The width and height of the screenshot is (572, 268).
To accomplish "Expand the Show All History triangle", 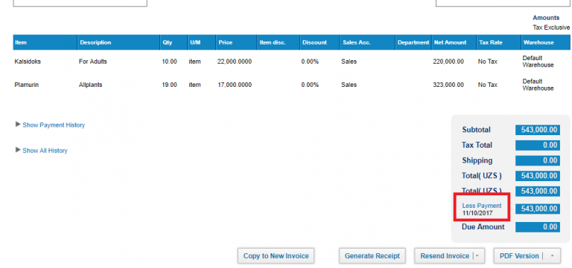I will (x=18, y=150).
